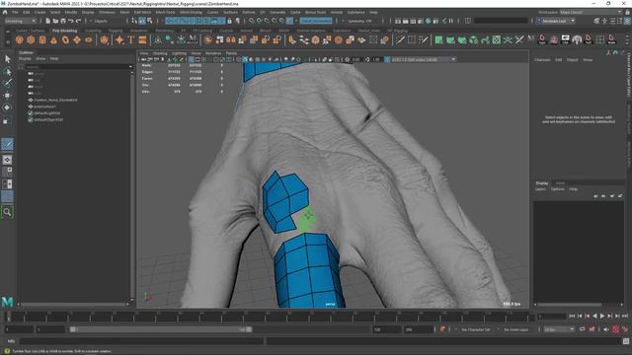Toggle playback loop icon by the fps box
The height and width of the screenshot is (355, 632).
[582, 329]
